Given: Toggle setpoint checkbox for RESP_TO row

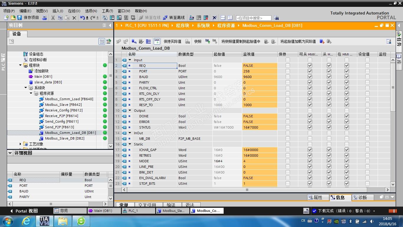Looking at the screenshot, I should [367, 105].
